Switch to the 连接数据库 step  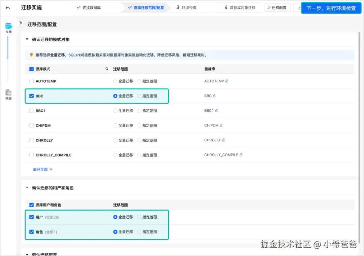point(91,7)
